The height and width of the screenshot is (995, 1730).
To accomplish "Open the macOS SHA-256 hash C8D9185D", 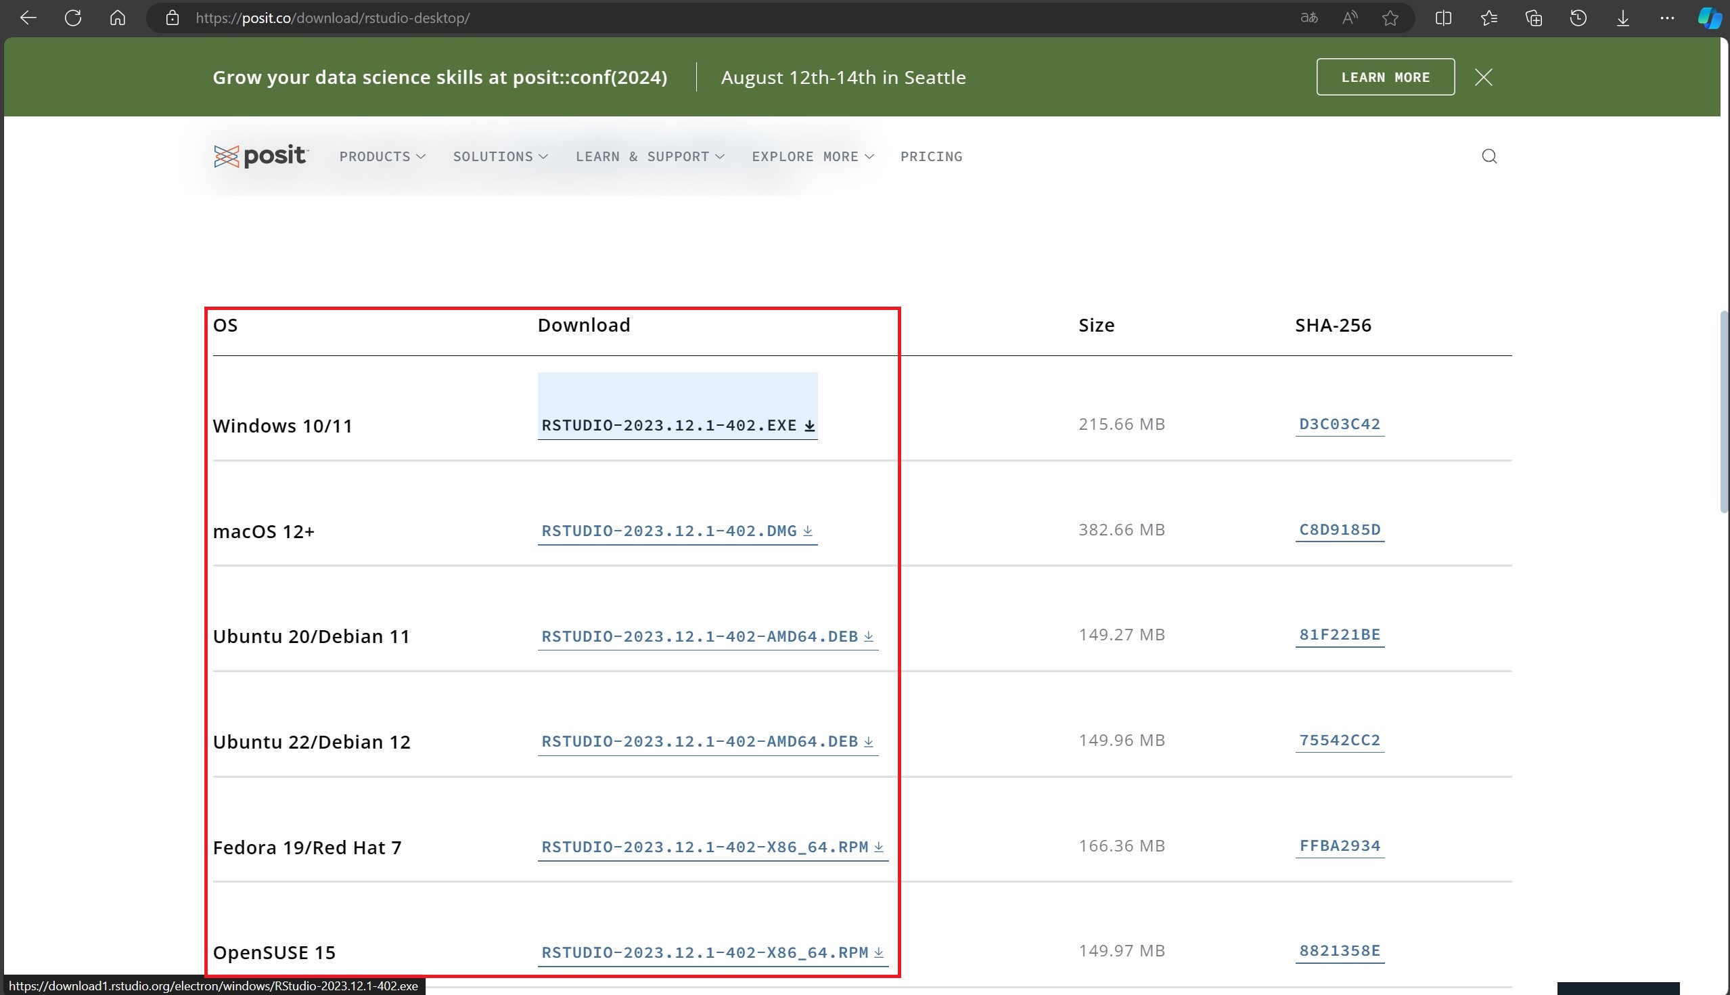I will [1340, 529].
